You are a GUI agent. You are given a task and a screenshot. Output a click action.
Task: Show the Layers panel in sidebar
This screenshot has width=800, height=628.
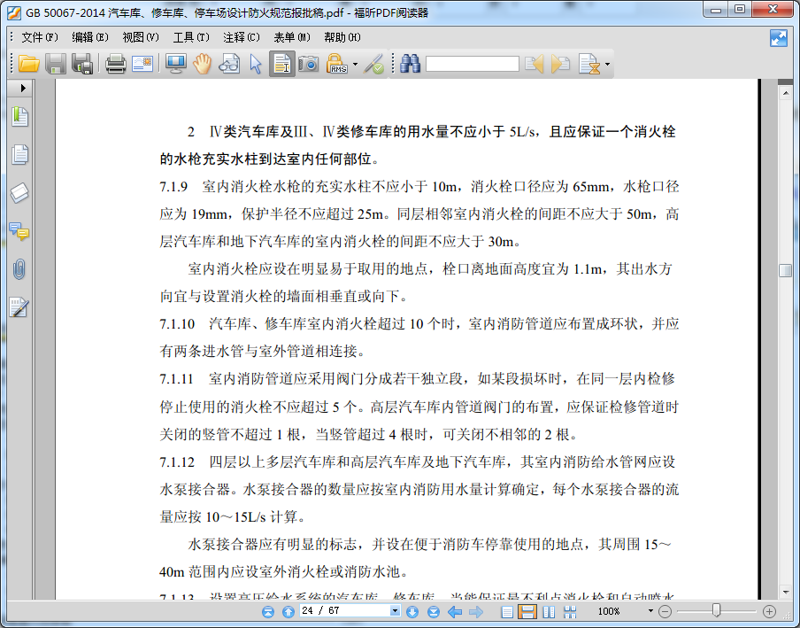click(x=19, y=193)
